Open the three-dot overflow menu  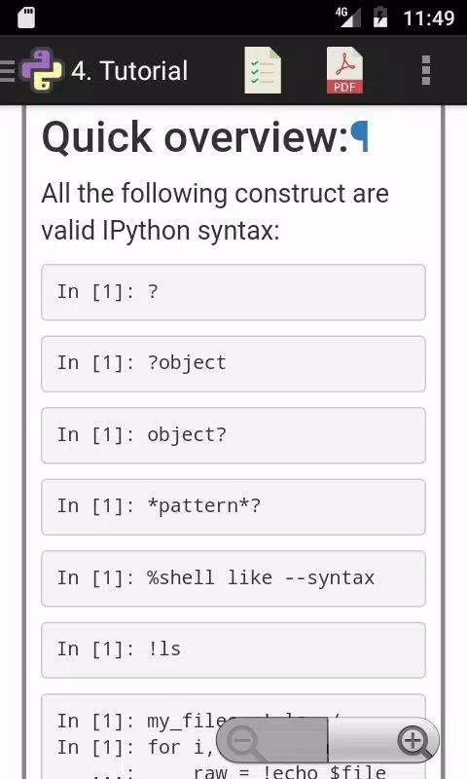425,70
